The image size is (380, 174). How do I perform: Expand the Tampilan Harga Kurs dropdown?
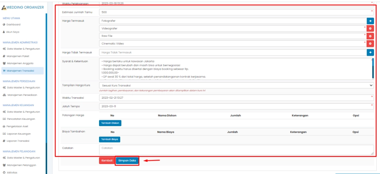coord(236,85)
